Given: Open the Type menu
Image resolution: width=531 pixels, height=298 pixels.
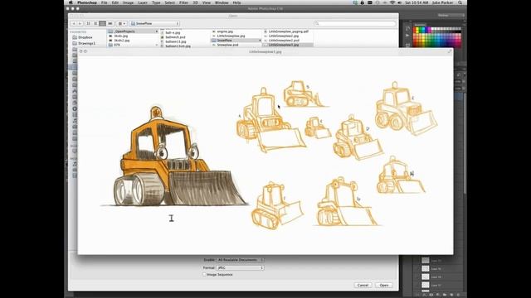Looking at the screenshot, I should [156, 2].
